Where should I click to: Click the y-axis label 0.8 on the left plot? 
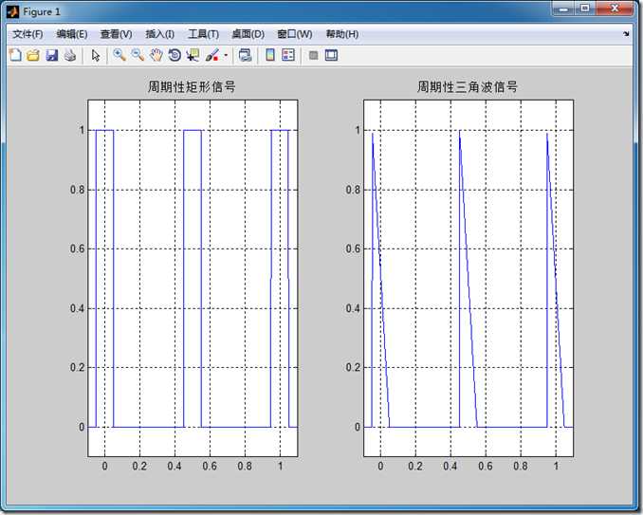pos(78,190)
